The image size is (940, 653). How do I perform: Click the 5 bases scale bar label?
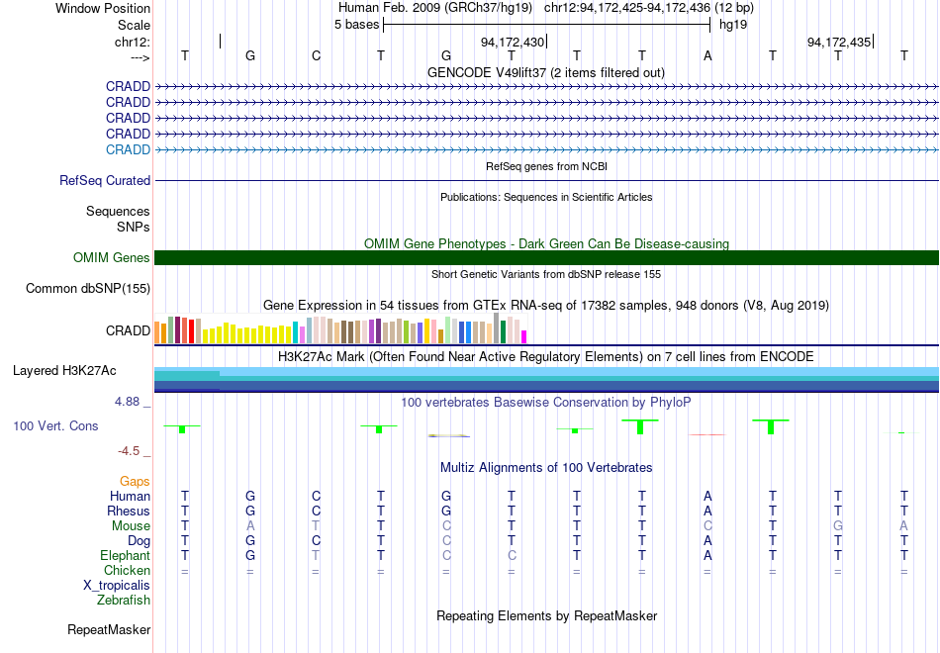pyautogui.click(x=356, y=25)
